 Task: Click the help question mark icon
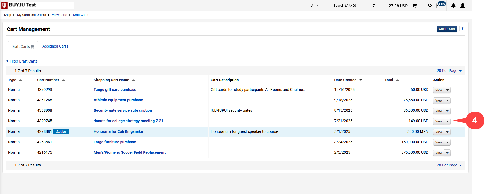pyautogui.click(x=462, y=28)
